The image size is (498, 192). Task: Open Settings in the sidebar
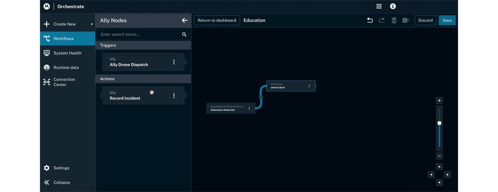[x=68, y=168]
